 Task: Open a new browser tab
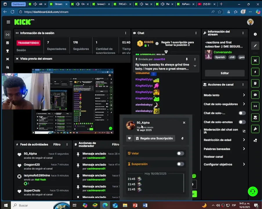[x=221, y=4]
